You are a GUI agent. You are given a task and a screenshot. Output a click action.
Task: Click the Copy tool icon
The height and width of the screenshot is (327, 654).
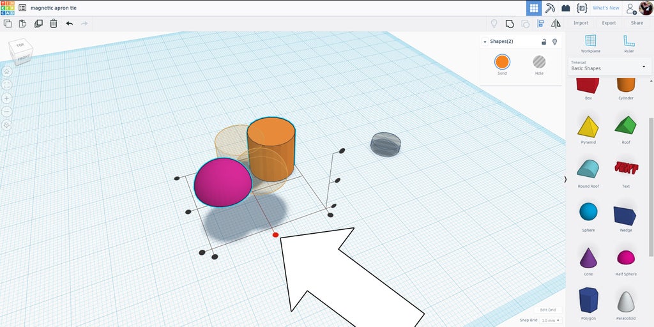pos(8,24)
